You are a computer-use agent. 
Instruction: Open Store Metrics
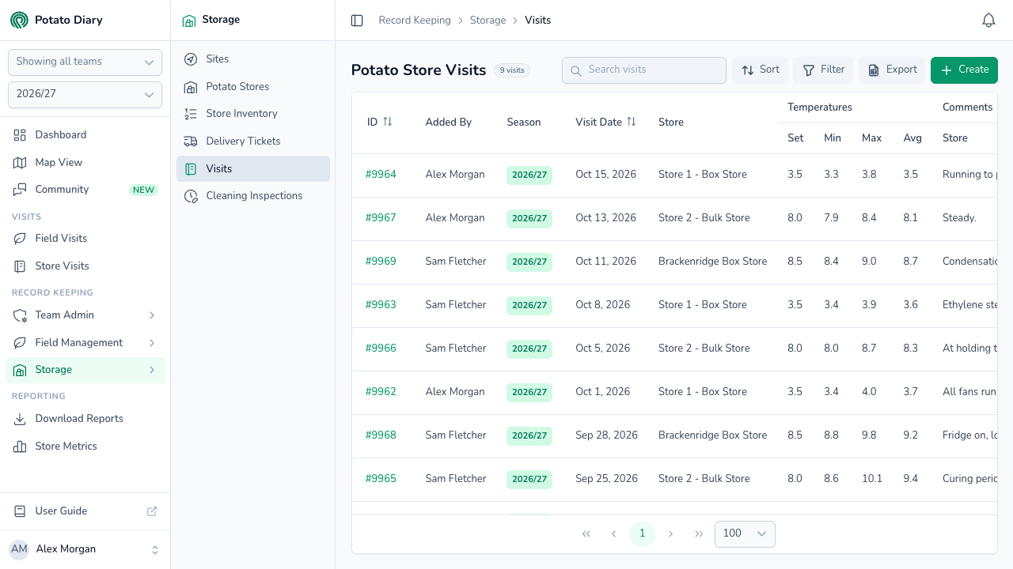(x=85, y=446)
